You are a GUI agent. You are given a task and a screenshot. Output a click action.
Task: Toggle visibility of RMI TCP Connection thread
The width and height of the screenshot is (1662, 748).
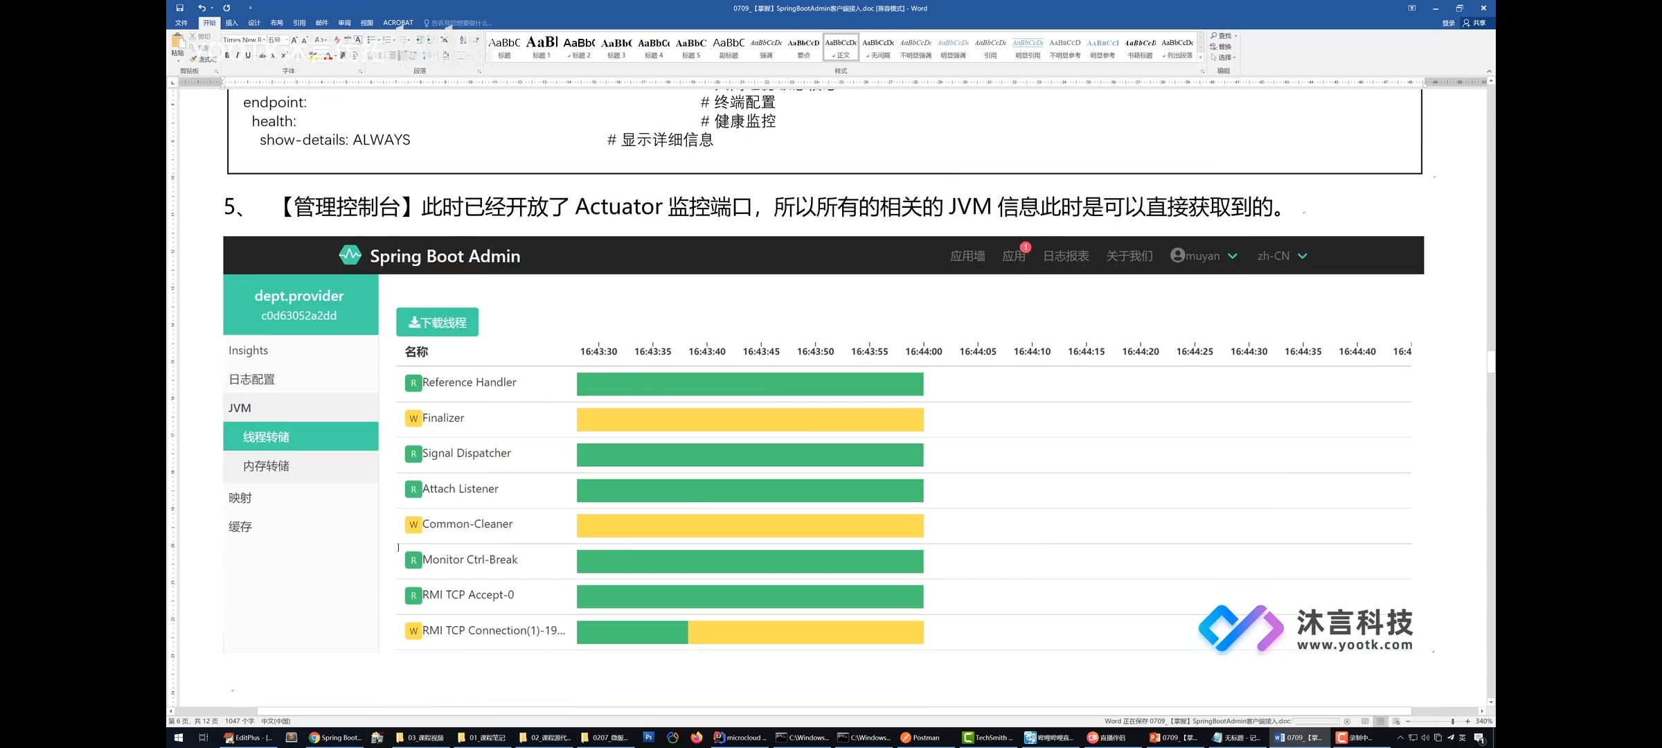point(412,630)
